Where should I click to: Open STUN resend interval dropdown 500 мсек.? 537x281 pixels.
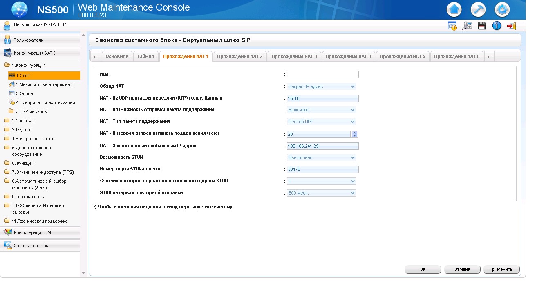coord(322,193)
